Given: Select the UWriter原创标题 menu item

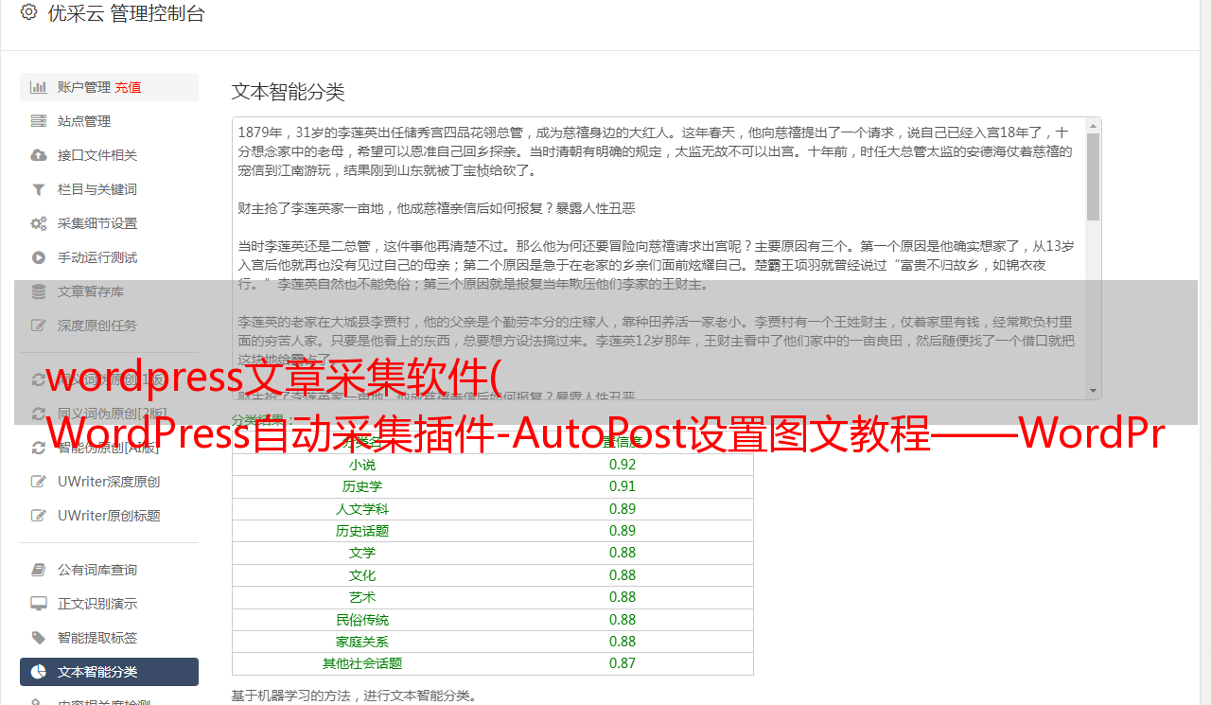Looking at the screenshot, I should click(x=109, y=516).
